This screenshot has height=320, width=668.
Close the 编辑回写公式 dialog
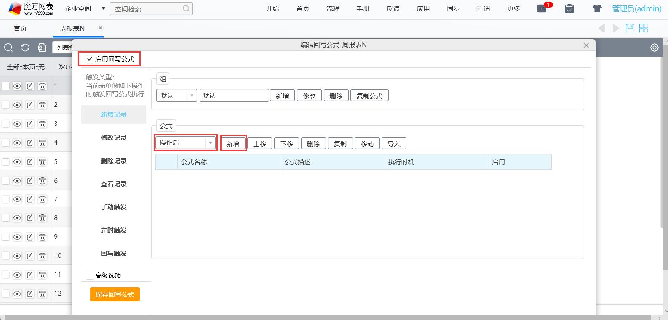[x=586, y=45]
